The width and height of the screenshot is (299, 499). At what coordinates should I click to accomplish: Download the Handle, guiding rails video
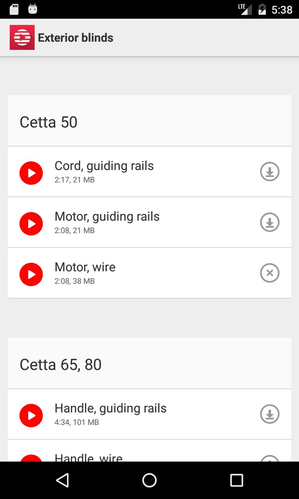click(x=270, y=414)
